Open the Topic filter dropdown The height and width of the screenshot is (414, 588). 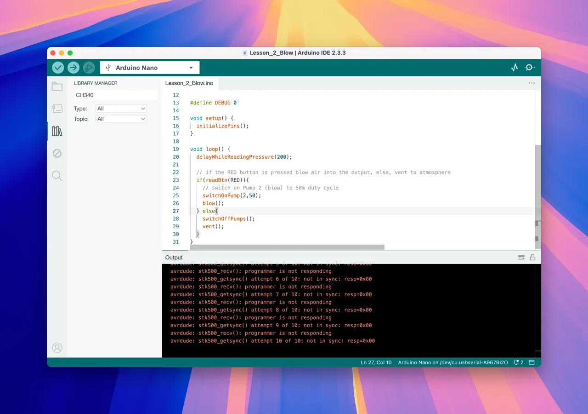pyautogui.click(x=121, y=119)
